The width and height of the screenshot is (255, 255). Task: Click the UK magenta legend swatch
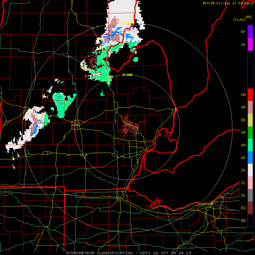coord(250,44)
